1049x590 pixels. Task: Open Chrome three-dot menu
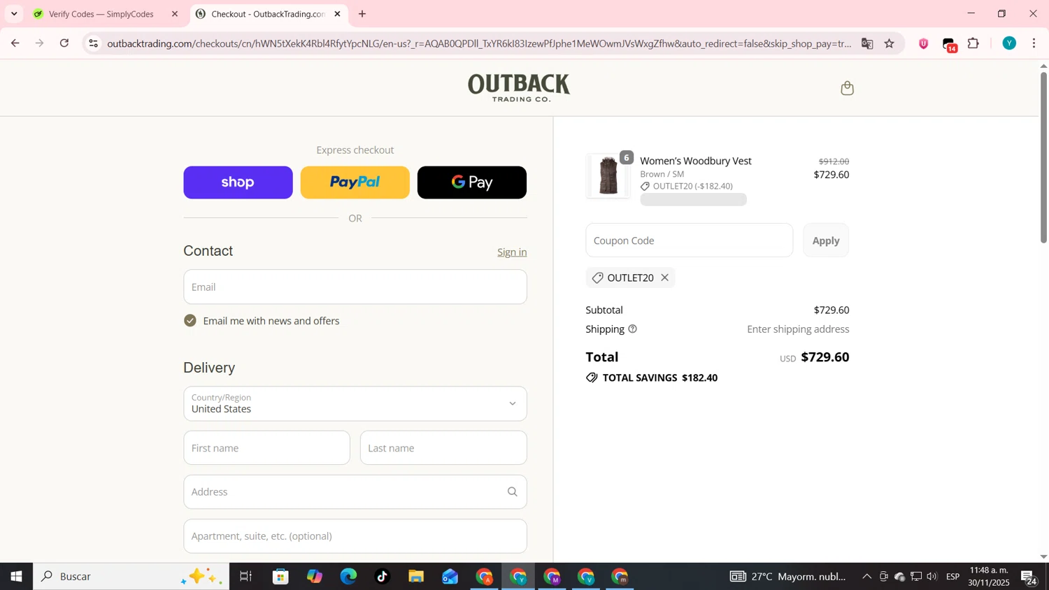(1034, 43)
